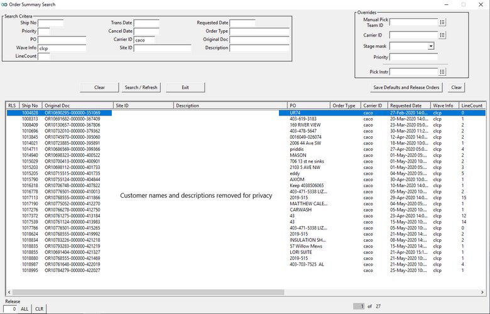Expand the Stage mask dropdown

(x=431, y=46)
